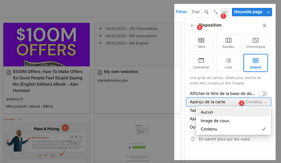The image size is (281, 163).
Task: Open En savoir plus sur les vues
Action: (x=224, y=139)
